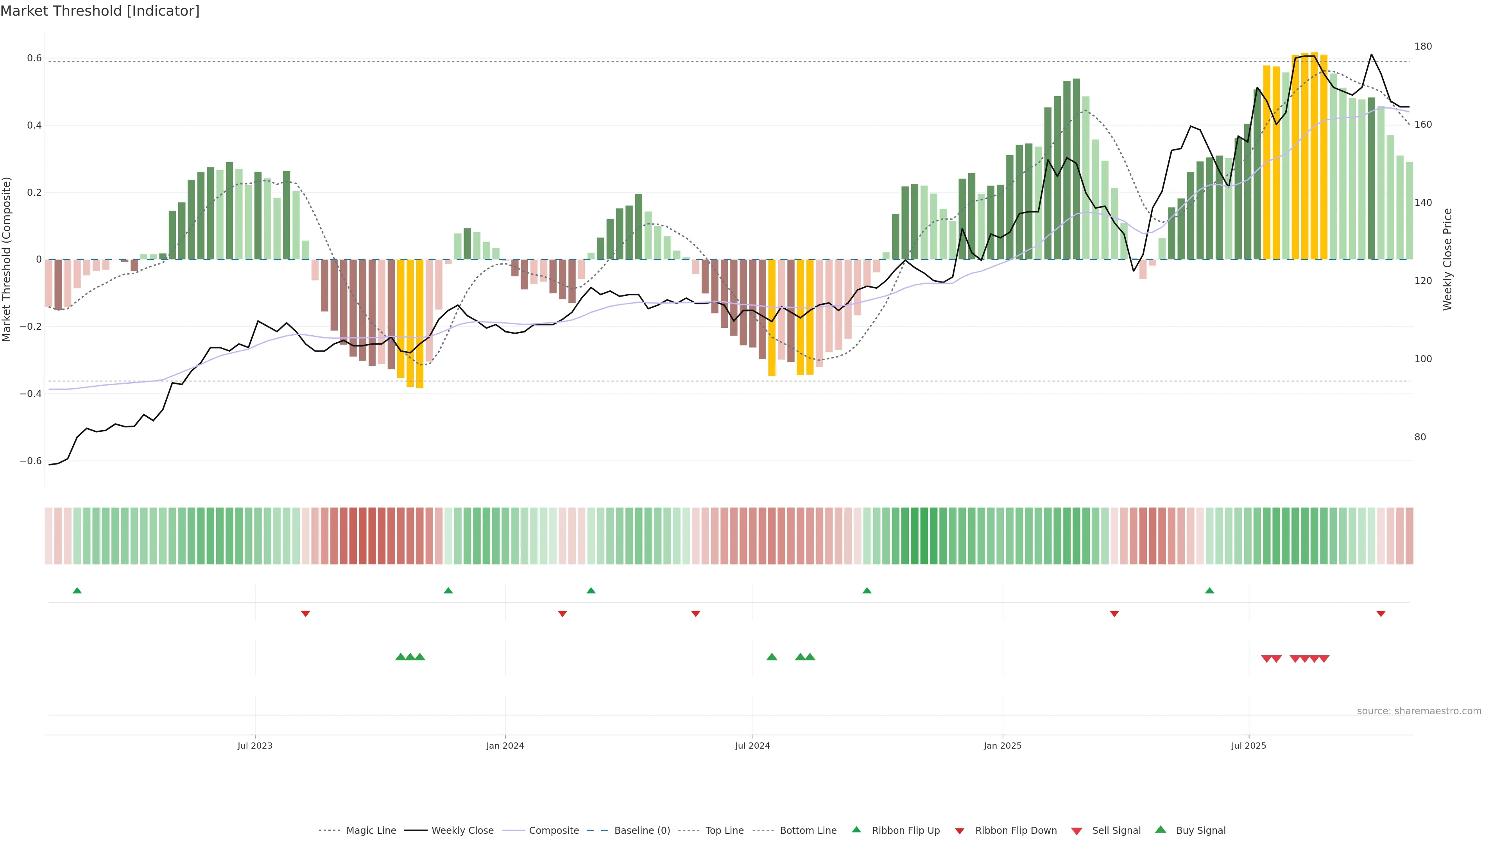The width and height of the screenshot is (1501, 844).
Task: Click the Market Threshold [Indicator] title
Action: pos(100,11)
